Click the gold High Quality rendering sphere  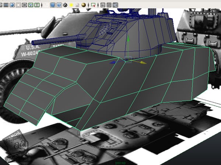point(84,5)
